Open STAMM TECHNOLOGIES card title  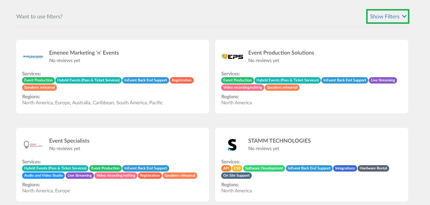(279, 141)
